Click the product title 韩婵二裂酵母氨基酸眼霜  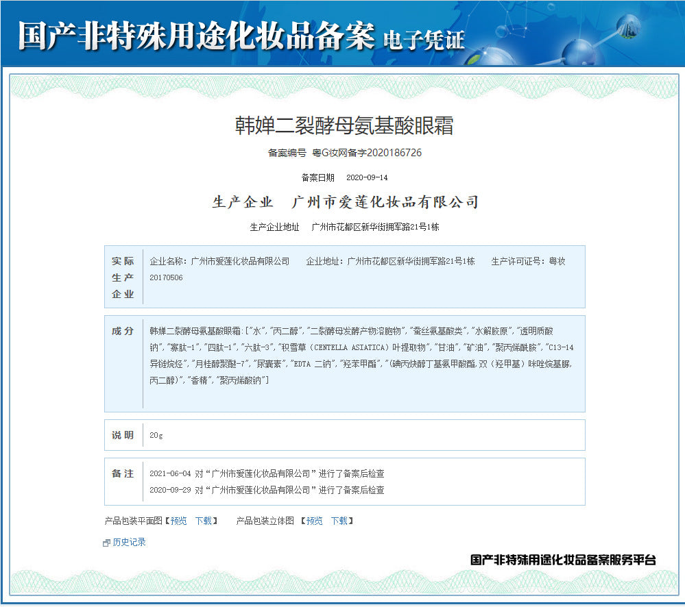click(344, 125)
